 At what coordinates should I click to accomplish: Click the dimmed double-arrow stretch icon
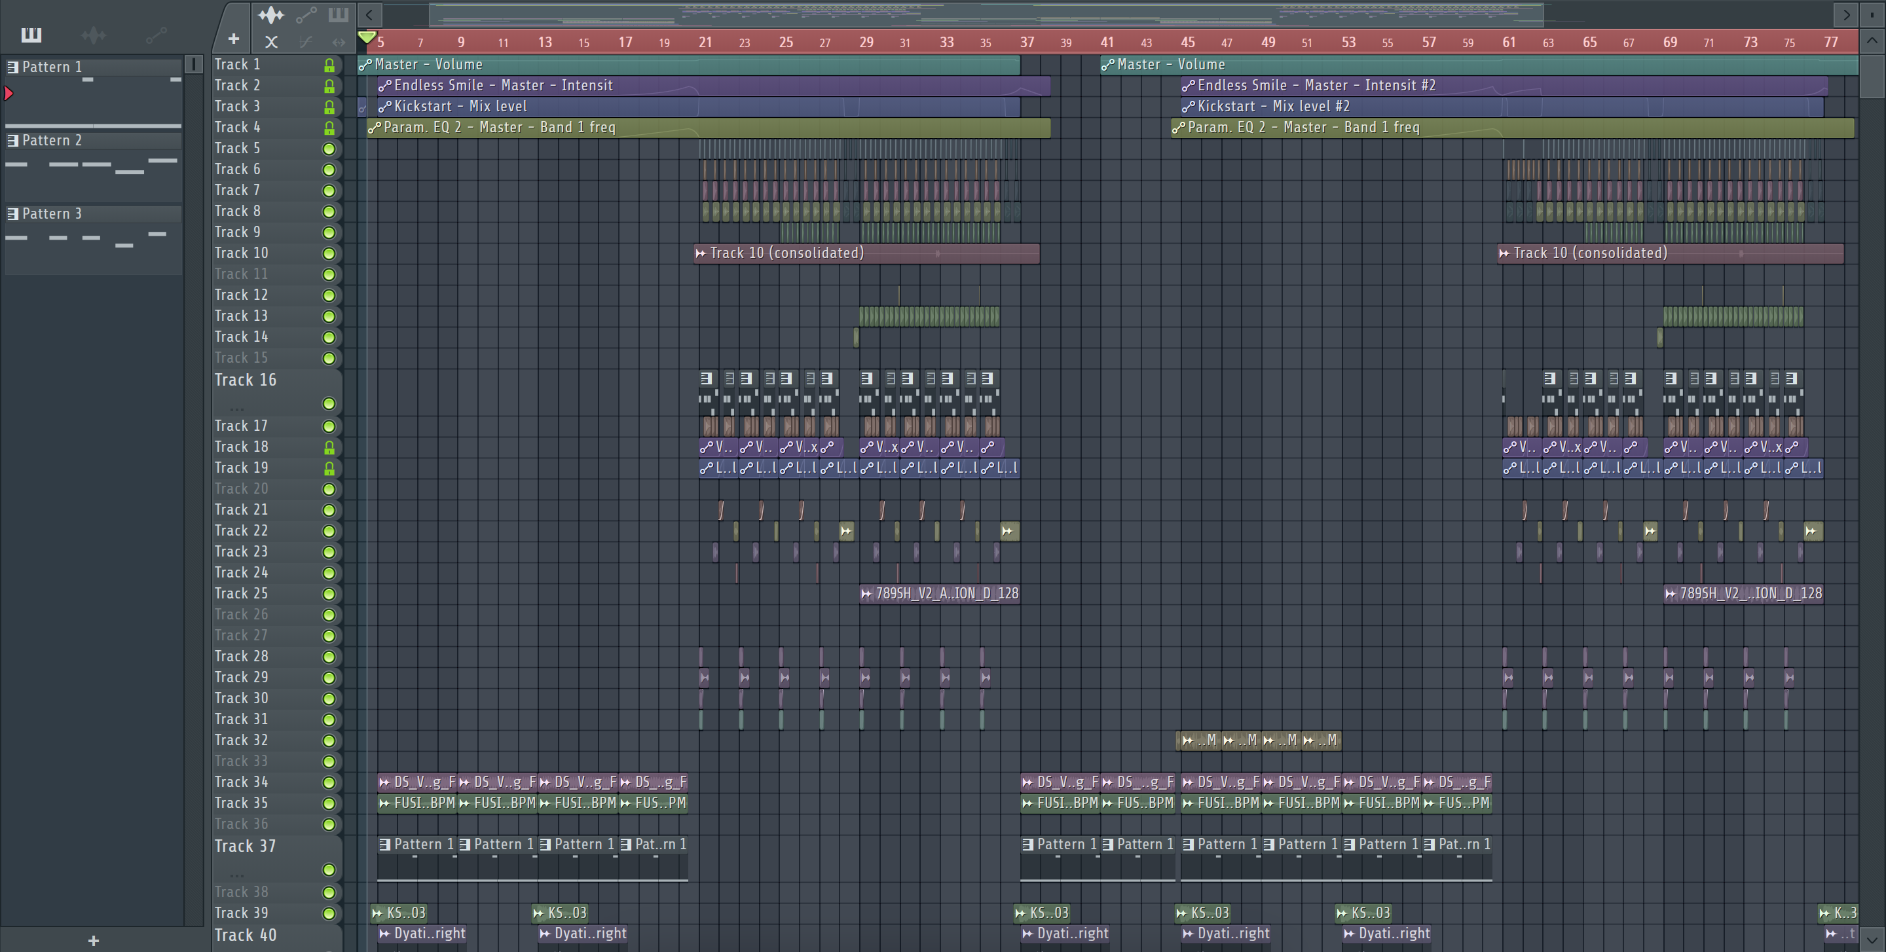tap(339, 42)
